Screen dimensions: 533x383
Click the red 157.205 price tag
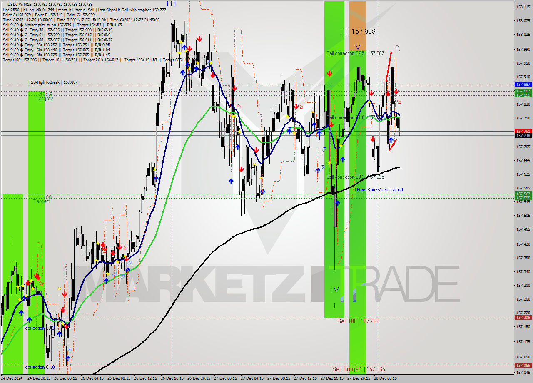click(x=523, y=317)
